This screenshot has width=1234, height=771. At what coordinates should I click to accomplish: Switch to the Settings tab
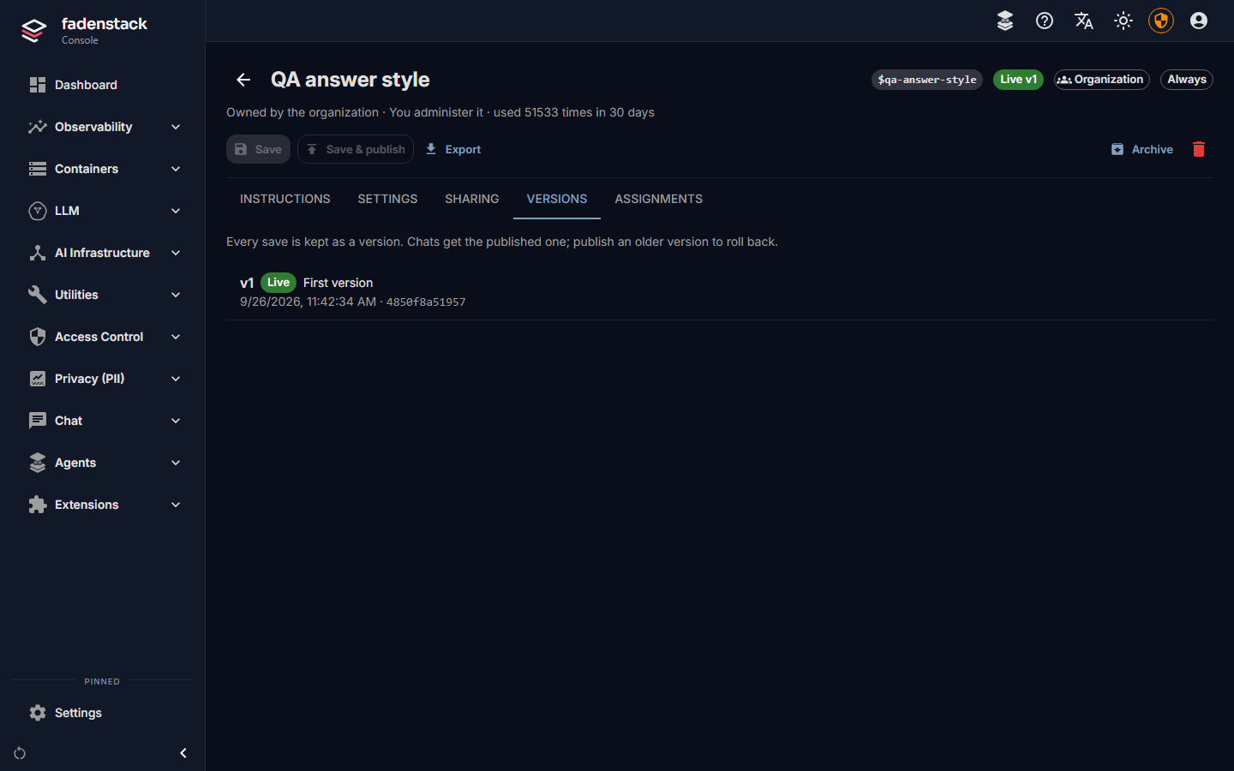click(387, 199)
